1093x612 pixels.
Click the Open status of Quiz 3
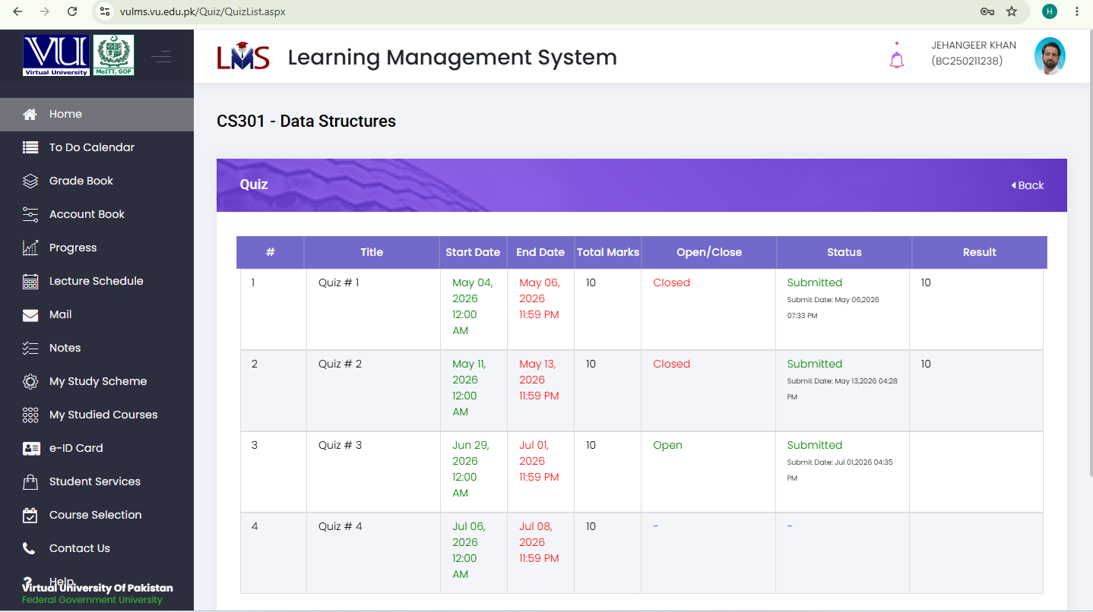(x=668, y=445)
